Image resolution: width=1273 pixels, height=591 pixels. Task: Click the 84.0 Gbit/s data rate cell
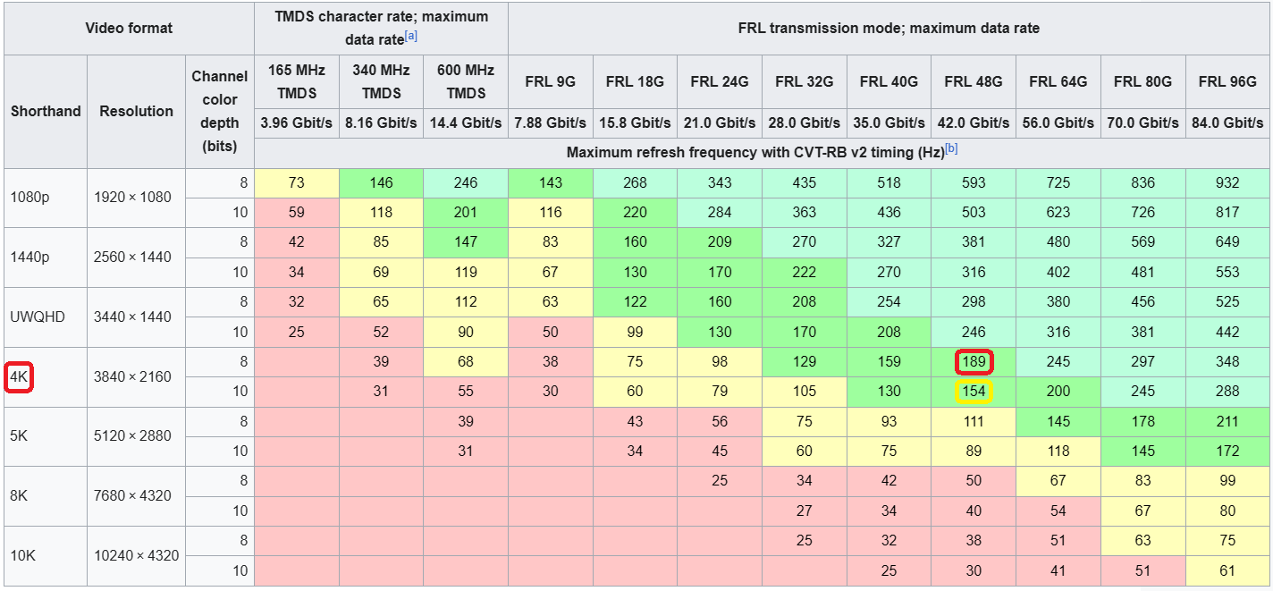point(1227,122)
